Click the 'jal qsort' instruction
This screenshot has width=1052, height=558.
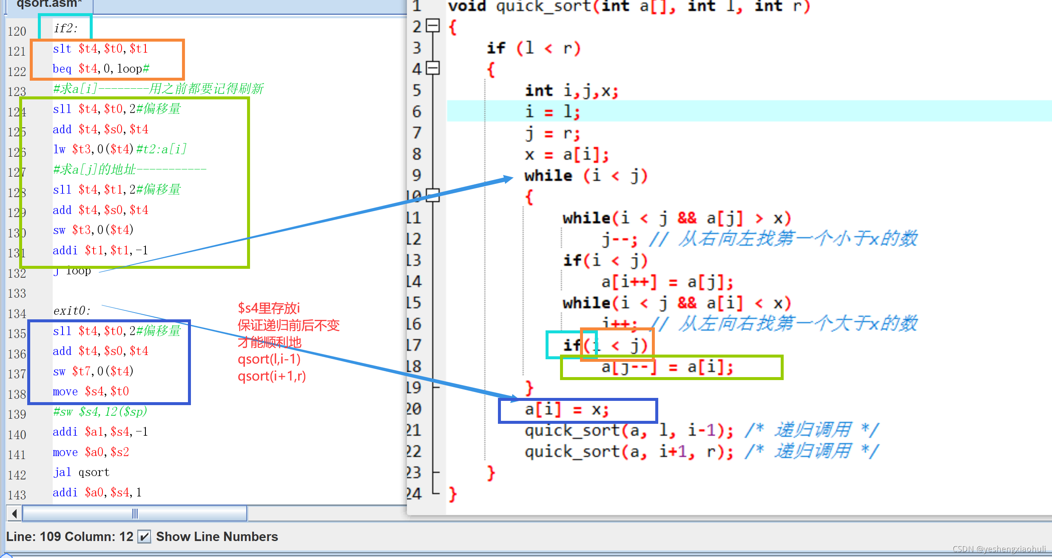pyautogui.click(x=81, y=472)
